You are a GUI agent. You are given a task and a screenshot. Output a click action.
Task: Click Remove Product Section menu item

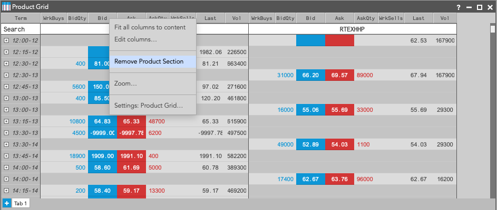pyautogui.click(x=149, y=61)
